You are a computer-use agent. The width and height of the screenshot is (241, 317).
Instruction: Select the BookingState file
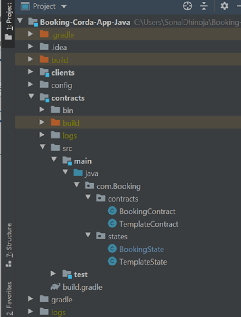(142, 249)
